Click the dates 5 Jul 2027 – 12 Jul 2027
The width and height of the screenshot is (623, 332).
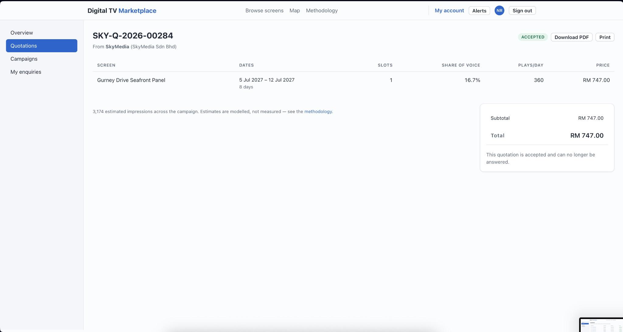(267, 80)
